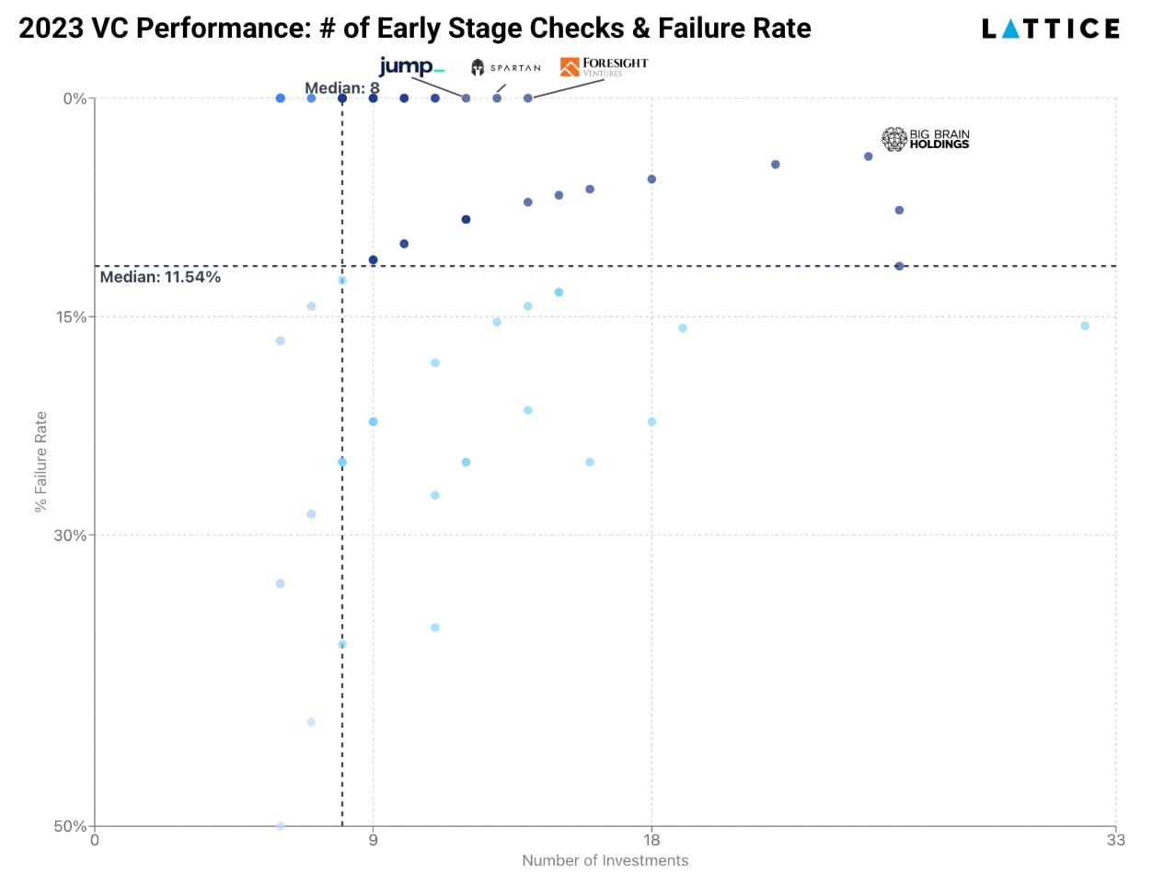Select the far-right data point near 33 investments

[1085, 326]
